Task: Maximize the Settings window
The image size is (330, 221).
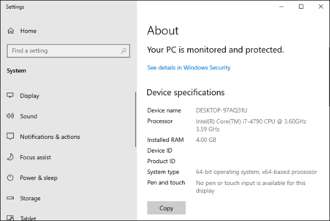Action: click(301, 7)
